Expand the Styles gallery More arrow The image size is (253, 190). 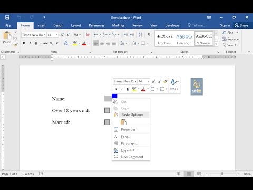[216, 44]
